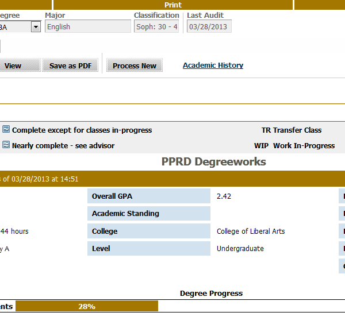Viewport: 345px width, 324px height.
Task: Open the Academic History link
Action: 213,65
